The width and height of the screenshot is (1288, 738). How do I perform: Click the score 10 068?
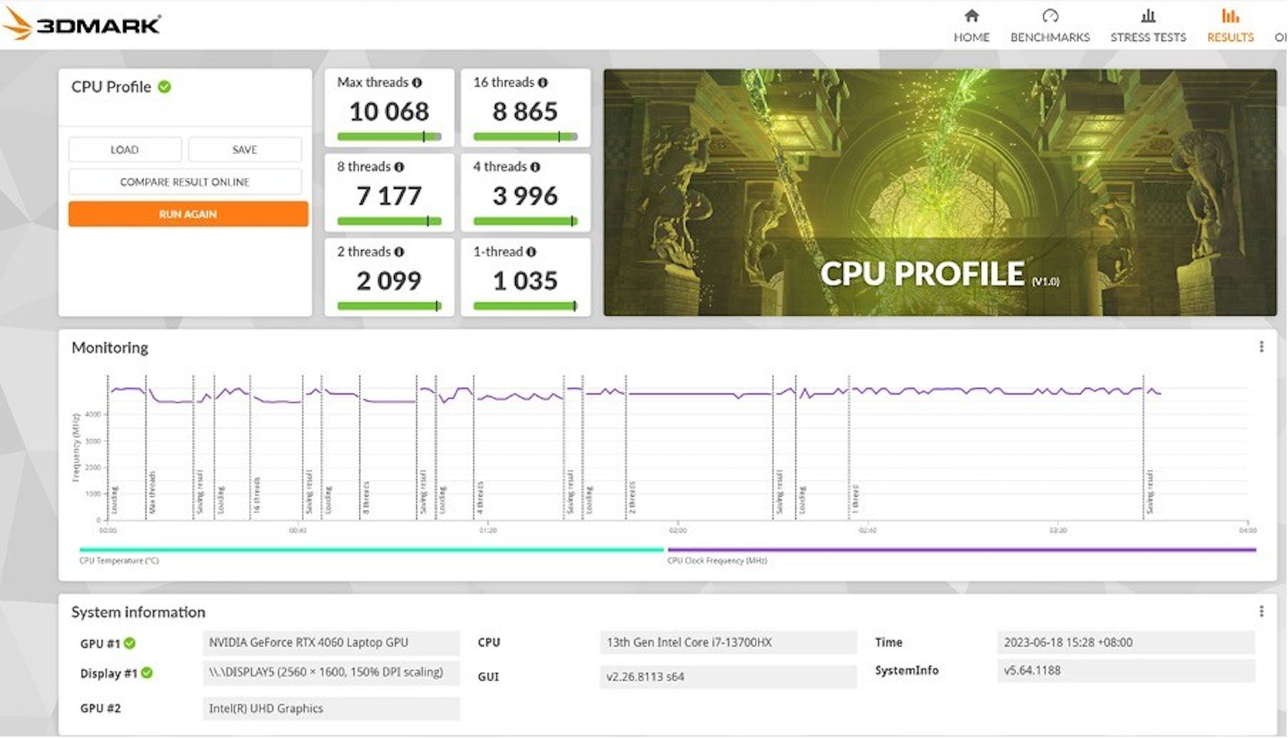click(389, 112)
